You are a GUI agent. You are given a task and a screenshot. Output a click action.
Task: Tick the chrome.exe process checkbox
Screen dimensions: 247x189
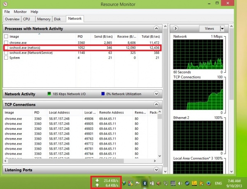[x=6, y=43]
